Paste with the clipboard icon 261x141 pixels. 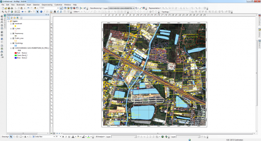click(21, 8)
